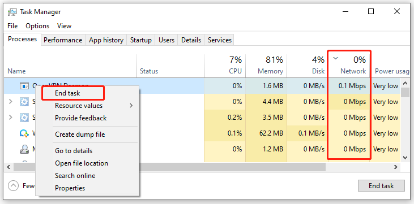Click the End task button at bottom right
The height and width of the screenshot is (204, 414).
point(381,186)
